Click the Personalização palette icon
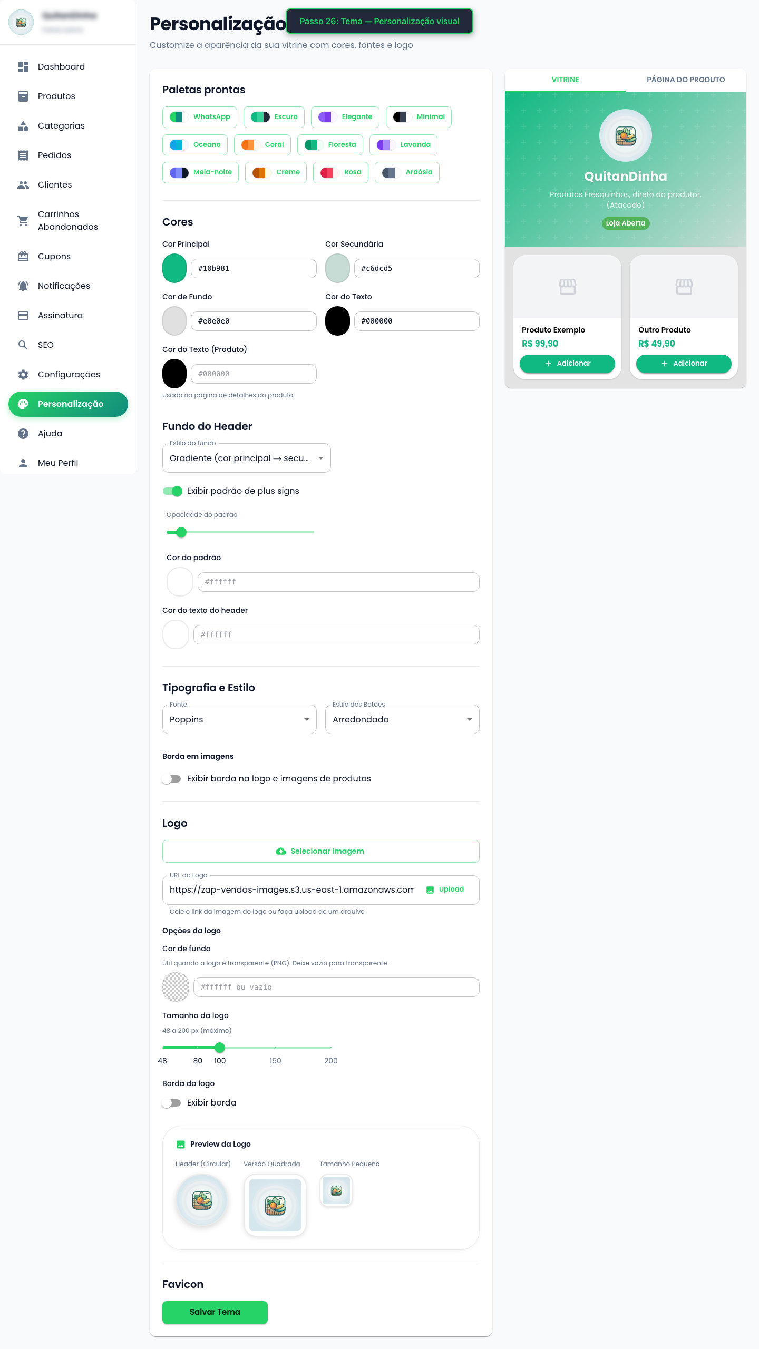This screenshot has width=759, height=1349. (23, 404)
